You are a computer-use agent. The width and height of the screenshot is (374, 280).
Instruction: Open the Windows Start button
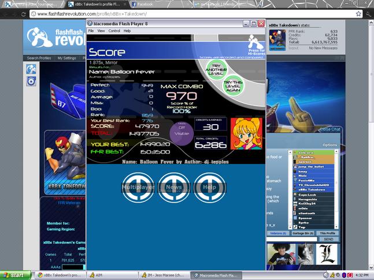point(15,275)
